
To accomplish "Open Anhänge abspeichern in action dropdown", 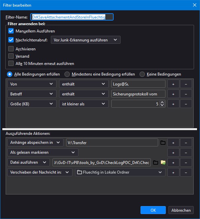I will (x=35, y=142).
